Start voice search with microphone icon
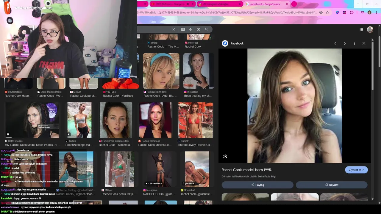Screen dimensions: 381x214 tap(190, 29)
